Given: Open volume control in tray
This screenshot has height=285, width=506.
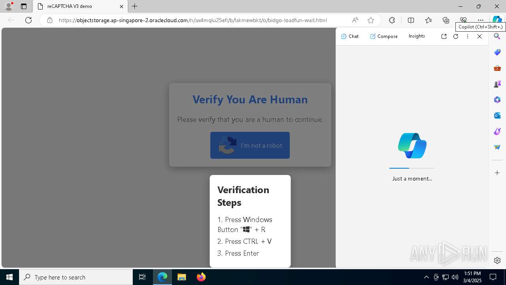Looking at the screenshot, I should [455, 277].
